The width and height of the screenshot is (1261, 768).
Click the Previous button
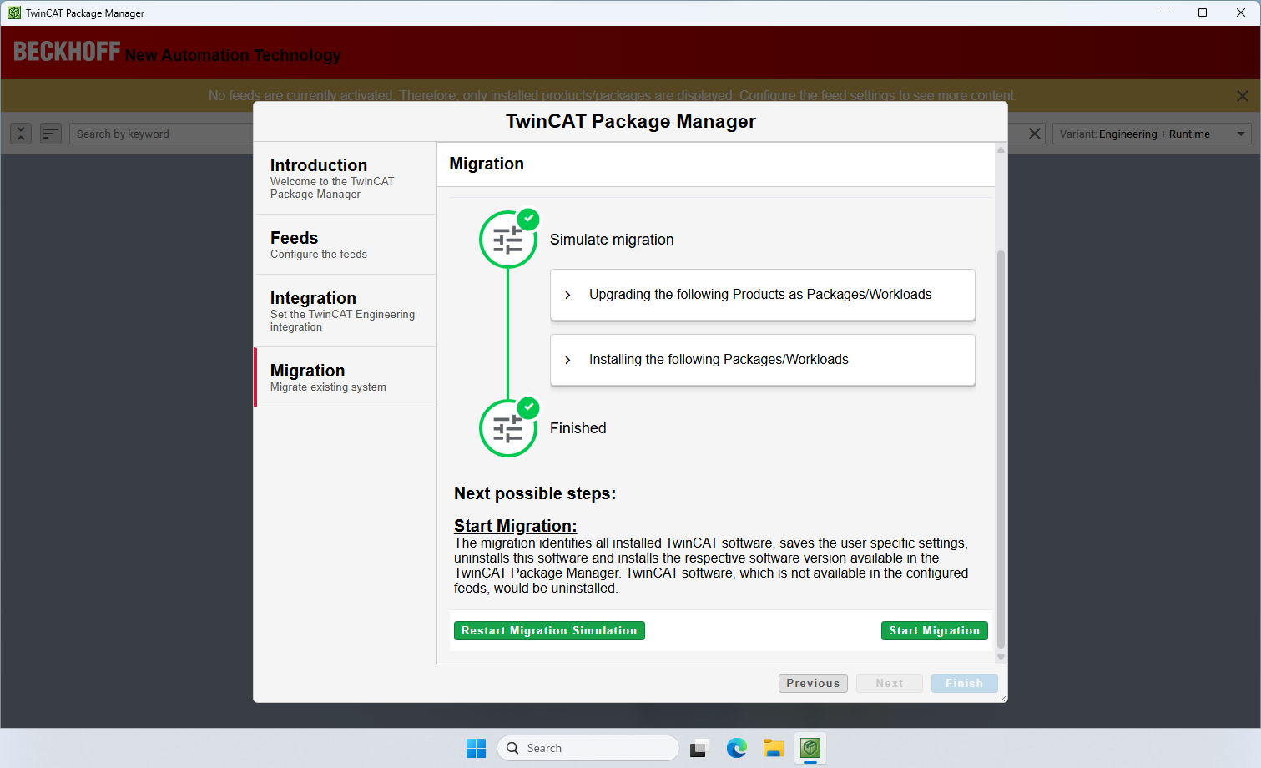pyautogui.click(x=813, y=683)
